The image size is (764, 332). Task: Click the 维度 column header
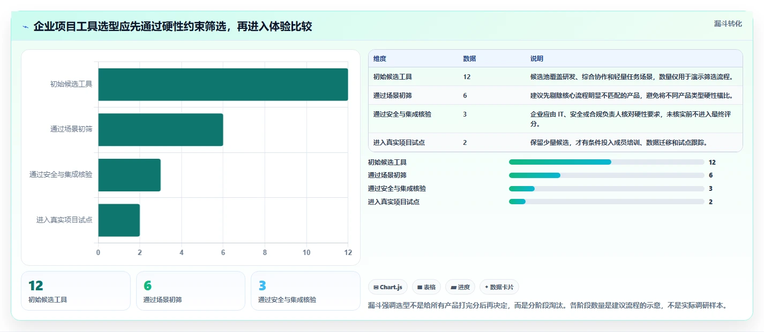pyautogui.click(x=380, y=59)
